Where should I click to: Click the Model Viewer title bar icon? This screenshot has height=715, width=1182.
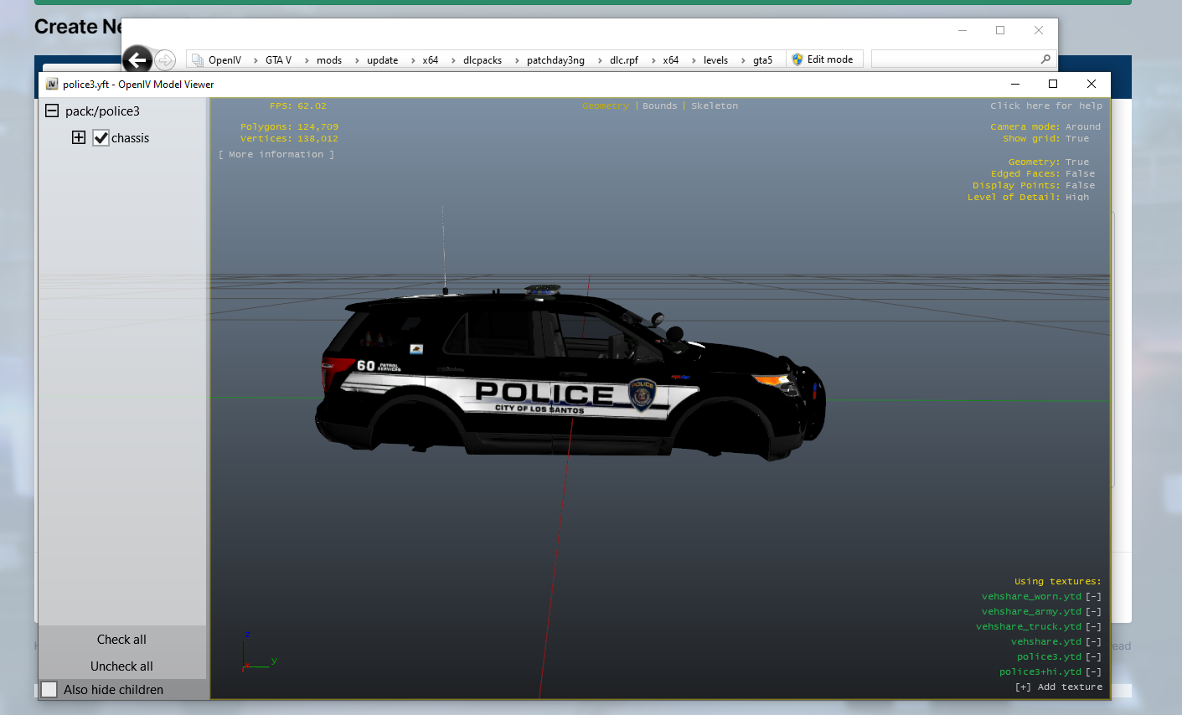52,84
